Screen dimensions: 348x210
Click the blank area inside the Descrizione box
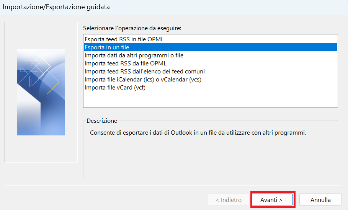click(x=211, y=158)
